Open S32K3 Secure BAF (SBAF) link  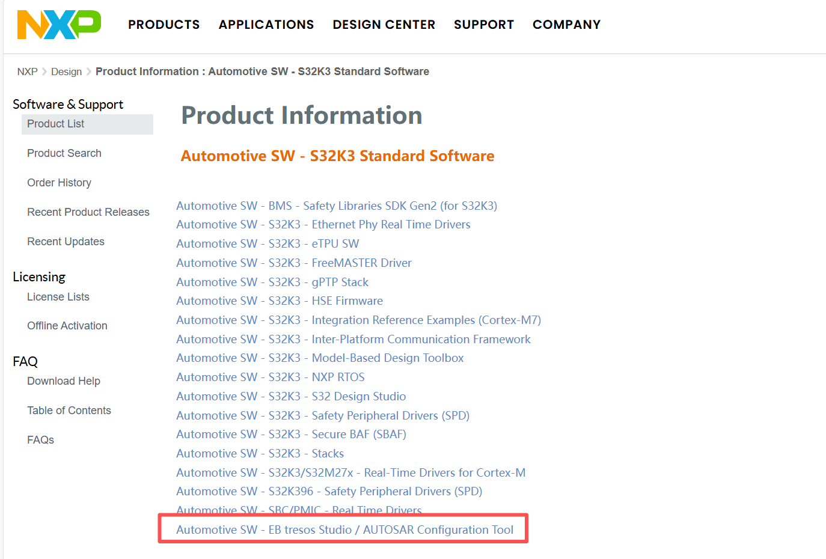pos(291,434)
